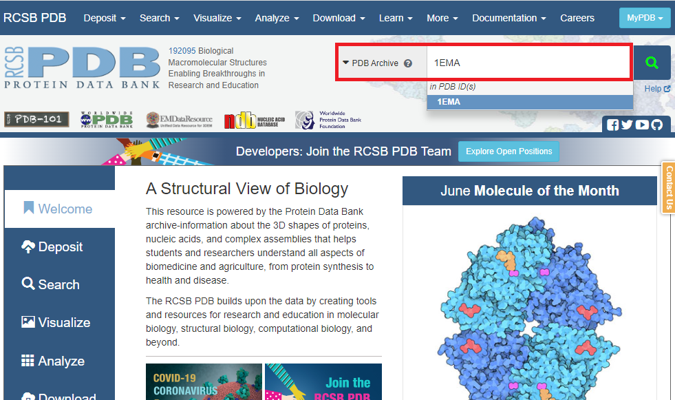Click the Explore Open Positions button

click(508, 151)
